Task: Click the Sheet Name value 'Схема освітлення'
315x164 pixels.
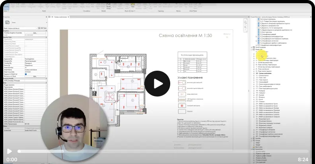Action: pos(35,70)
